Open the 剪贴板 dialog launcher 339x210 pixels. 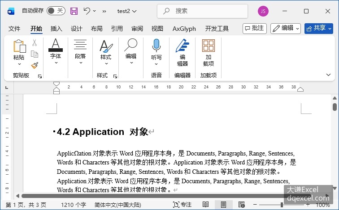pyautogui.click(x=40, y=76)
